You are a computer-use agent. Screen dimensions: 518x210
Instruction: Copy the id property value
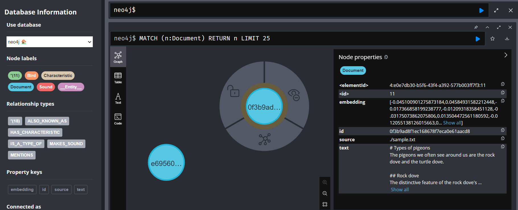[503, 130]
